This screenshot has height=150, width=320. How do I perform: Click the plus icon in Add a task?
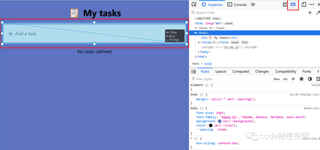10,34
